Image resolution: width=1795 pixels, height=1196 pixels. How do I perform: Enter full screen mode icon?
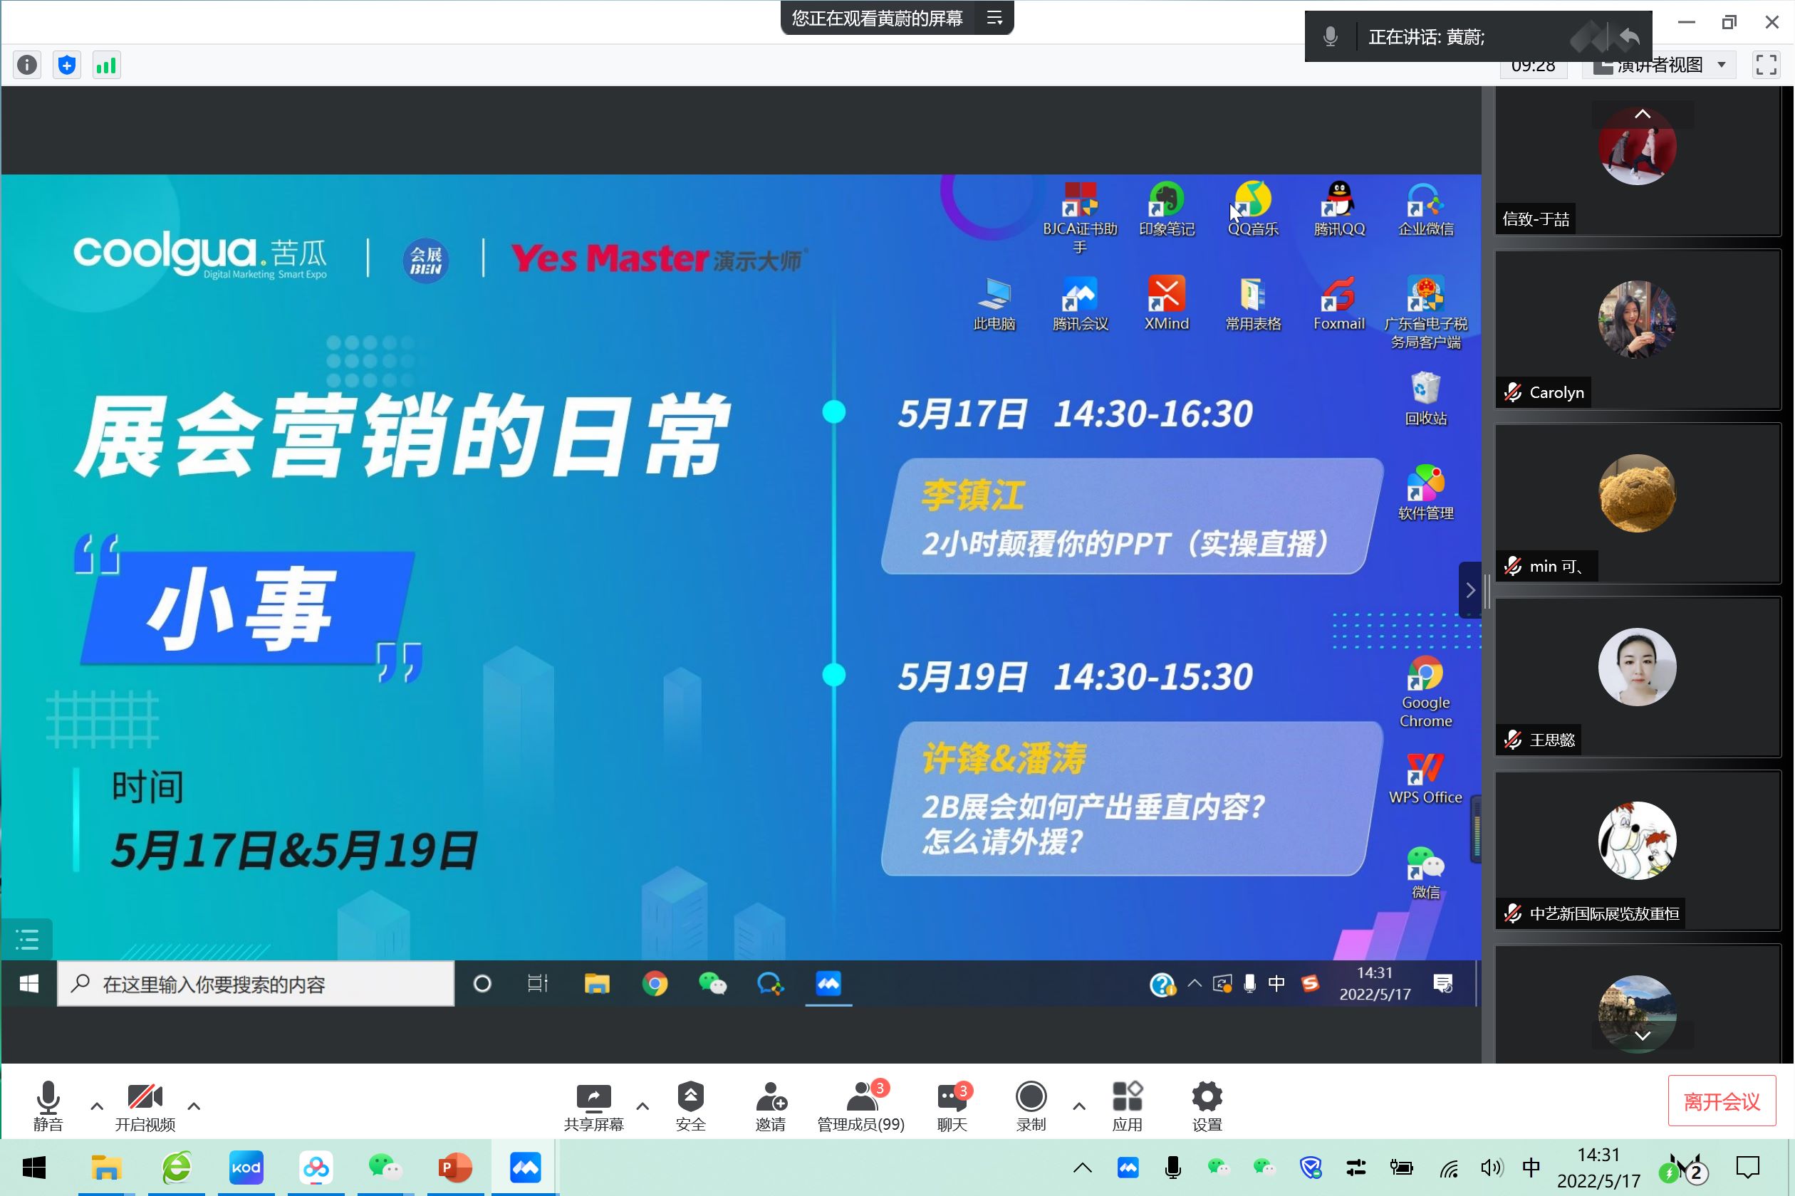pyautogui.click(x=1766, y=65)
